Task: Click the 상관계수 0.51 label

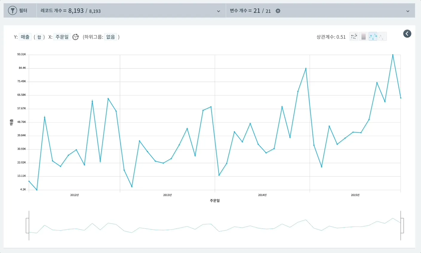Action: pos(331,37)
